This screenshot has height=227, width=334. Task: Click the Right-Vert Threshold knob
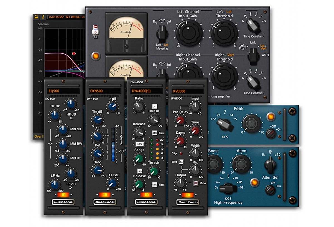224,76
